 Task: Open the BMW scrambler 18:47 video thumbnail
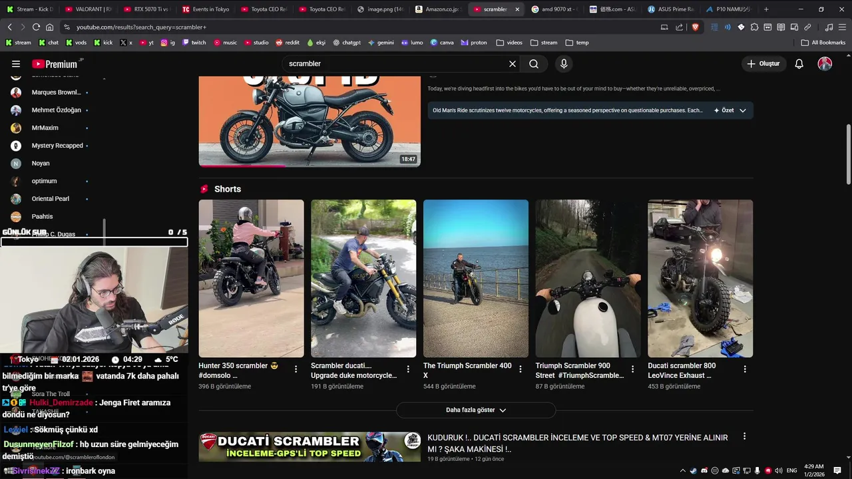click(310, 121)
